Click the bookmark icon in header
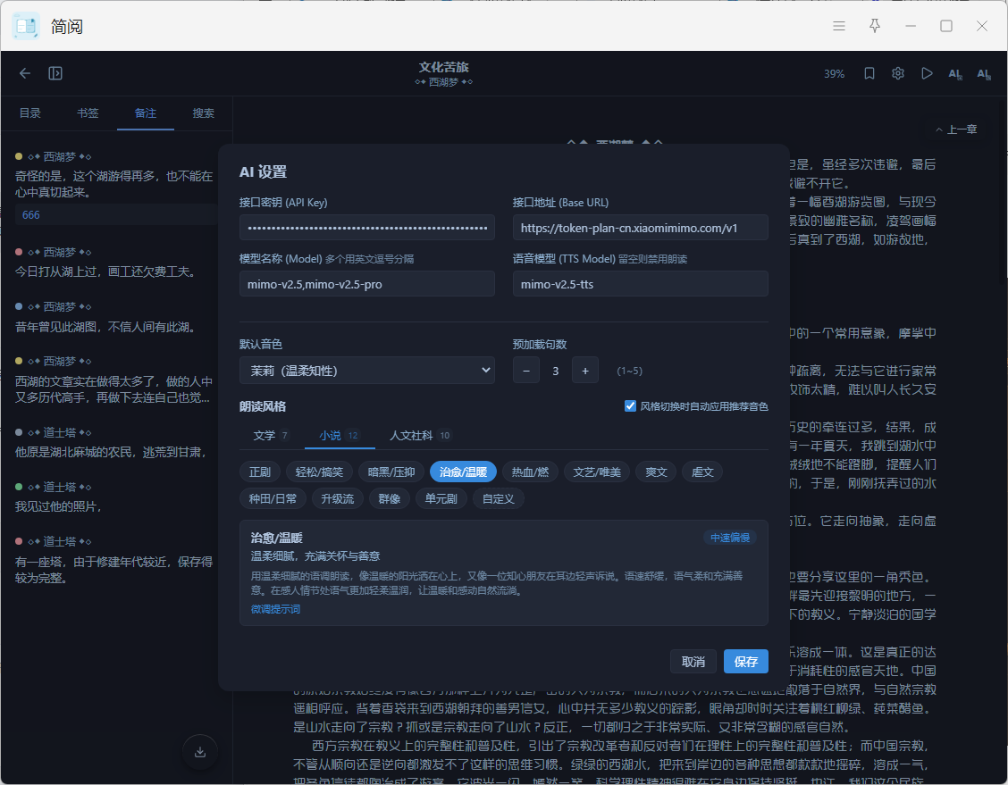 click(869, 73)
